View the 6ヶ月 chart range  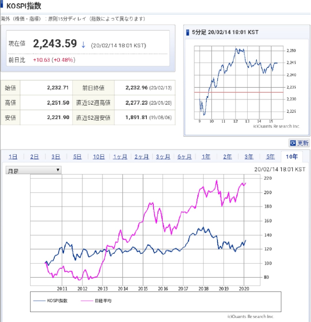pos(185,157)
